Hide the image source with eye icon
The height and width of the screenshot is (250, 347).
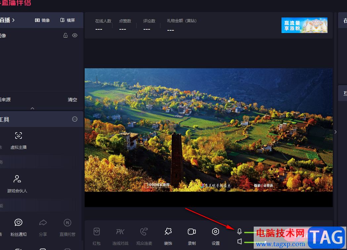75,35
